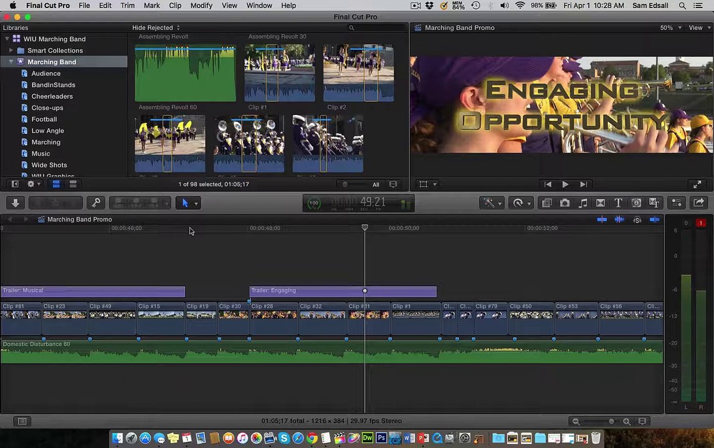Viewport: 714px width, 448px height.
Task: Collapse the WIU Marching Band library
Action: (7, 39)
